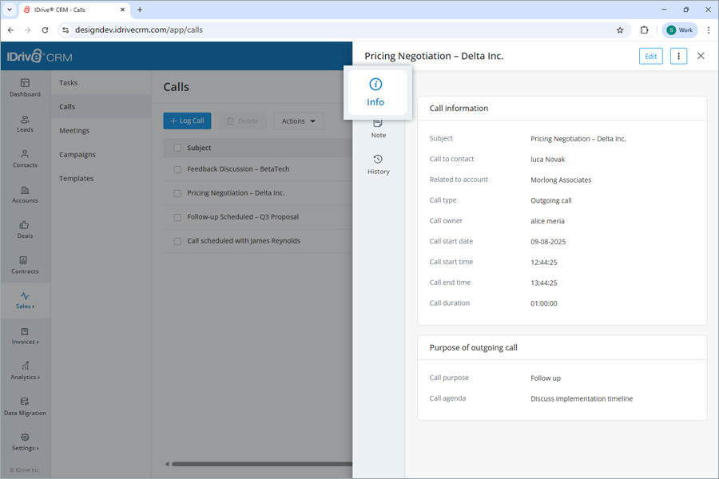This screenshot has width=719, height=479.
Task: Open the Dashboard section
Action: click(x=25, y=88)
